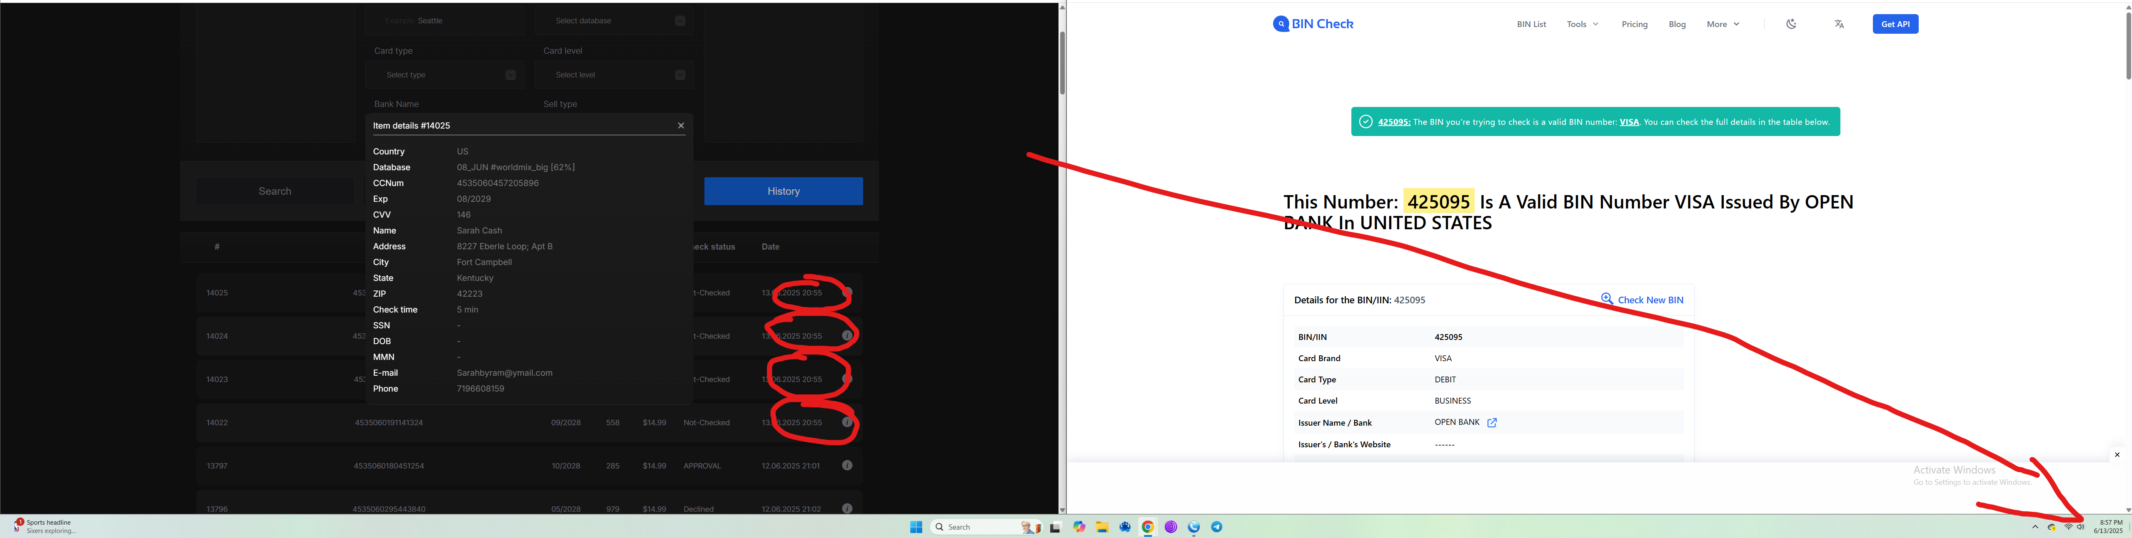Click the left window scrollbar
This screenshot has height=538, width=2132.
click(x=1062, y=63)
